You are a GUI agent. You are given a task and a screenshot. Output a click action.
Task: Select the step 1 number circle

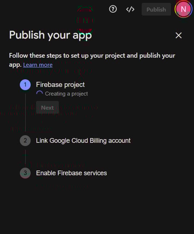coord(25,85)
